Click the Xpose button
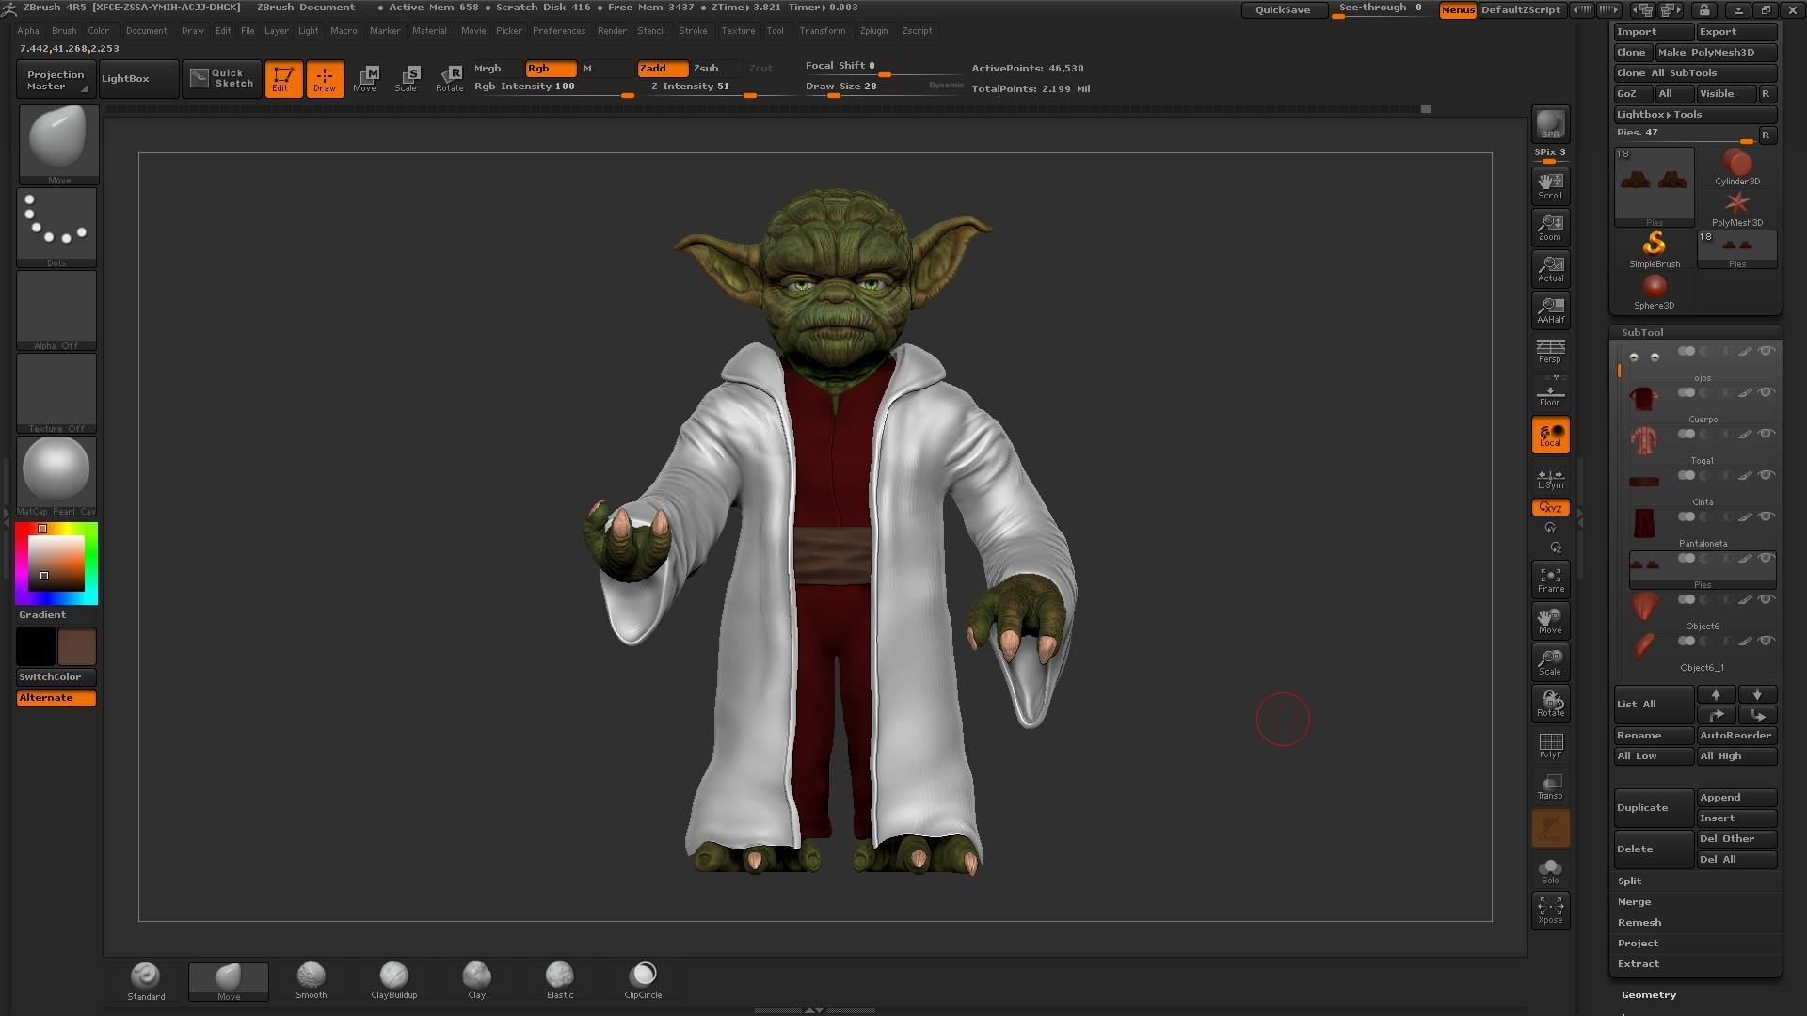 point(1550,910)
